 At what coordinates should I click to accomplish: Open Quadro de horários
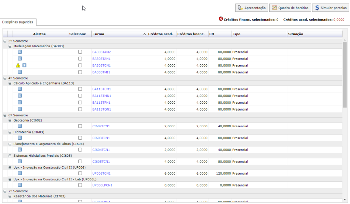[290, 8]
